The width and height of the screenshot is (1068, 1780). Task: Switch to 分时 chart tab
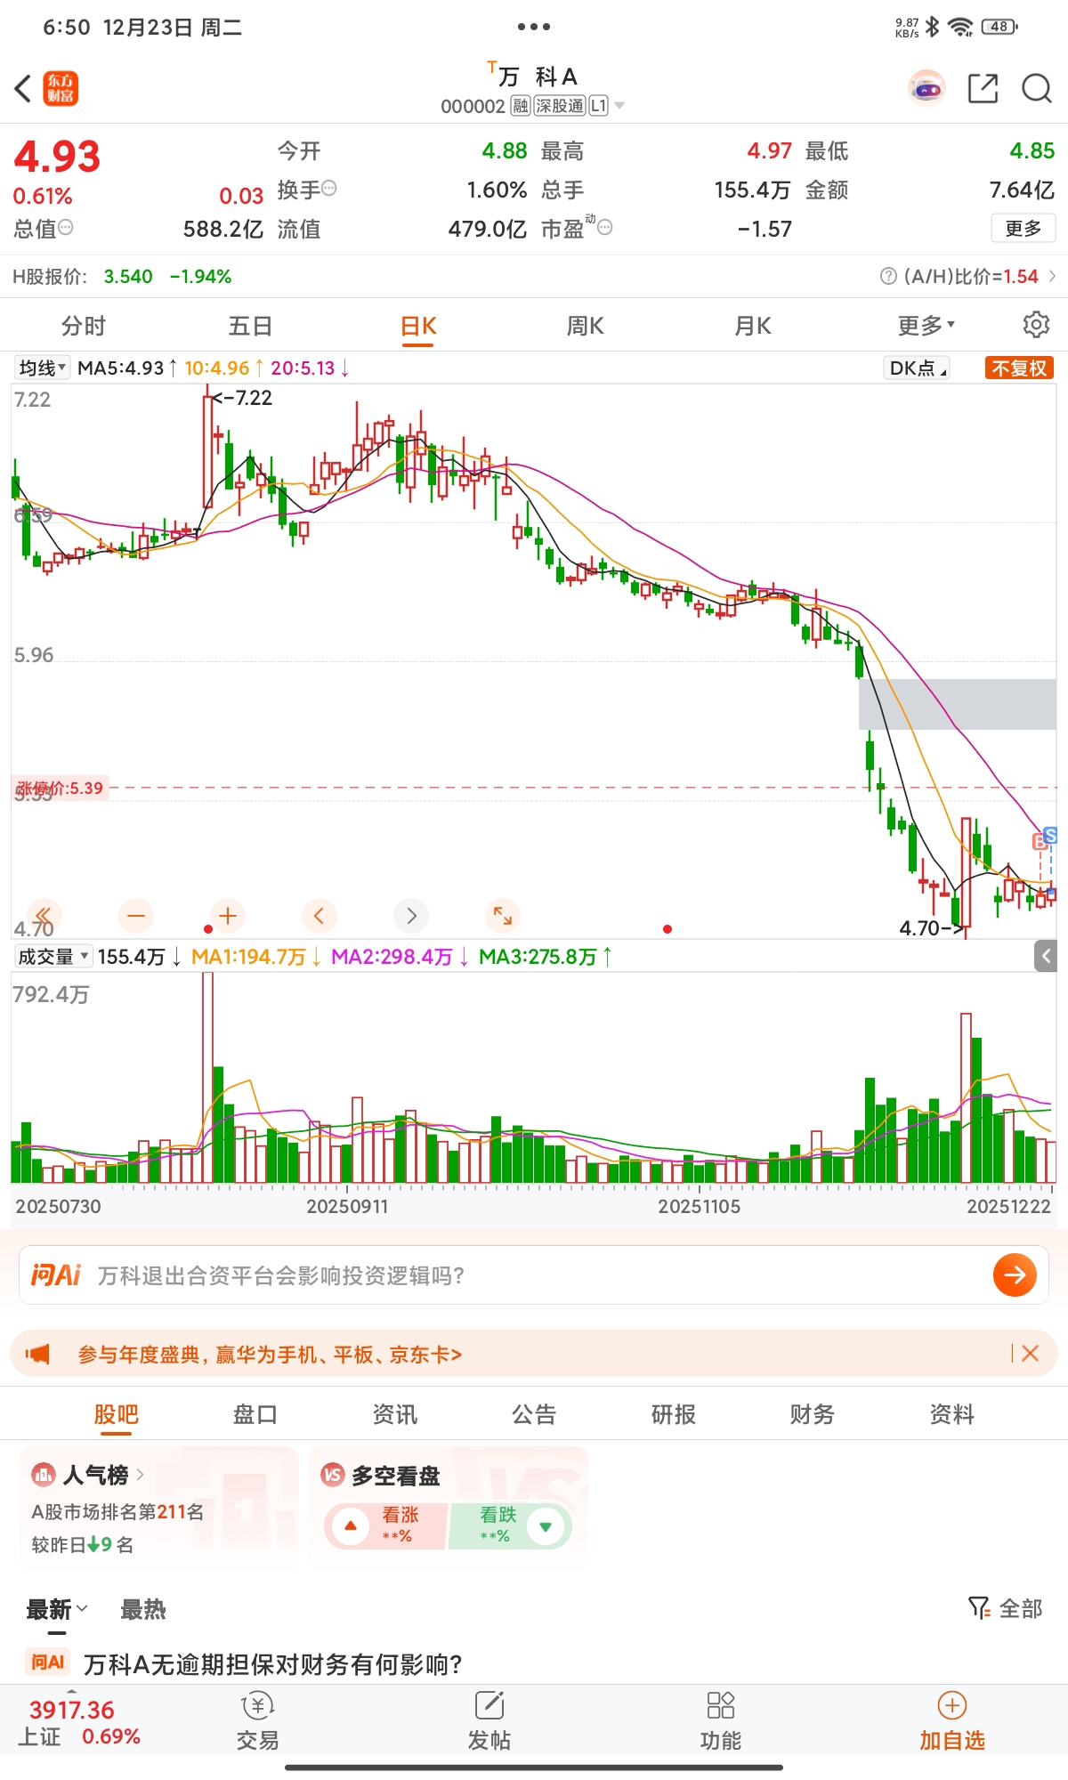84,326
